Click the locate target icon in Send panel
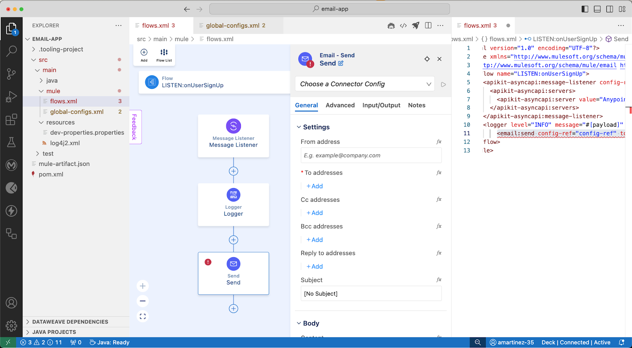The width and height of the screenshot is (632, 348). 427,59
